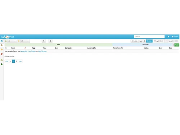Open the Today date range dropdown
The image size is (180, 135).
tap(149, 41)
